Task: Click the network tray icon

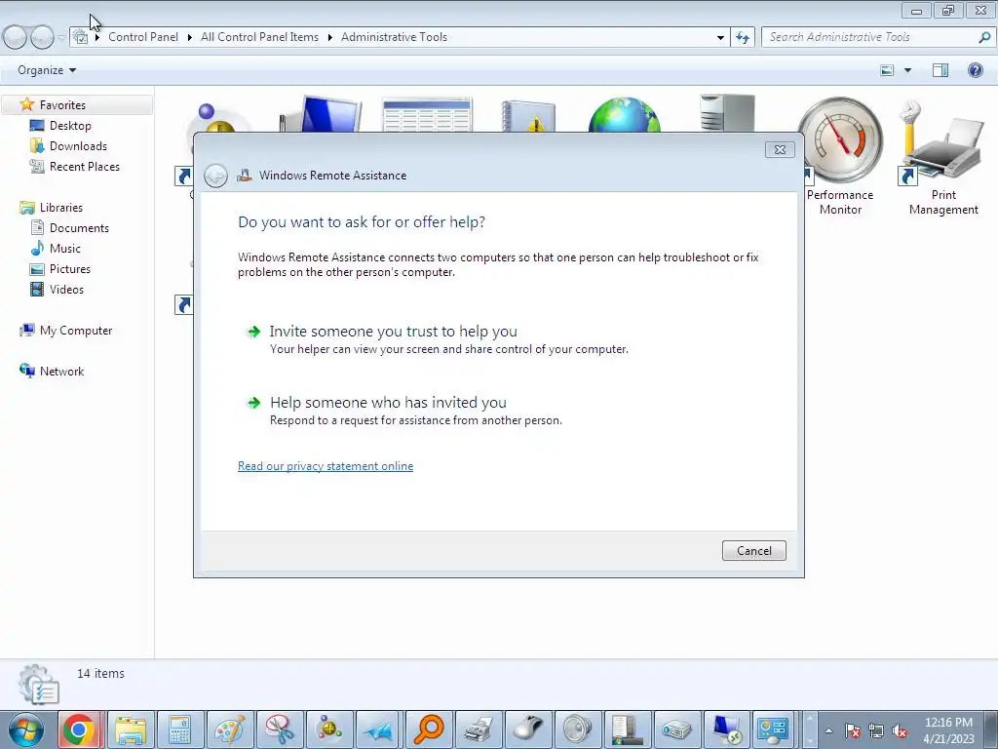Action: pos(876,731)
